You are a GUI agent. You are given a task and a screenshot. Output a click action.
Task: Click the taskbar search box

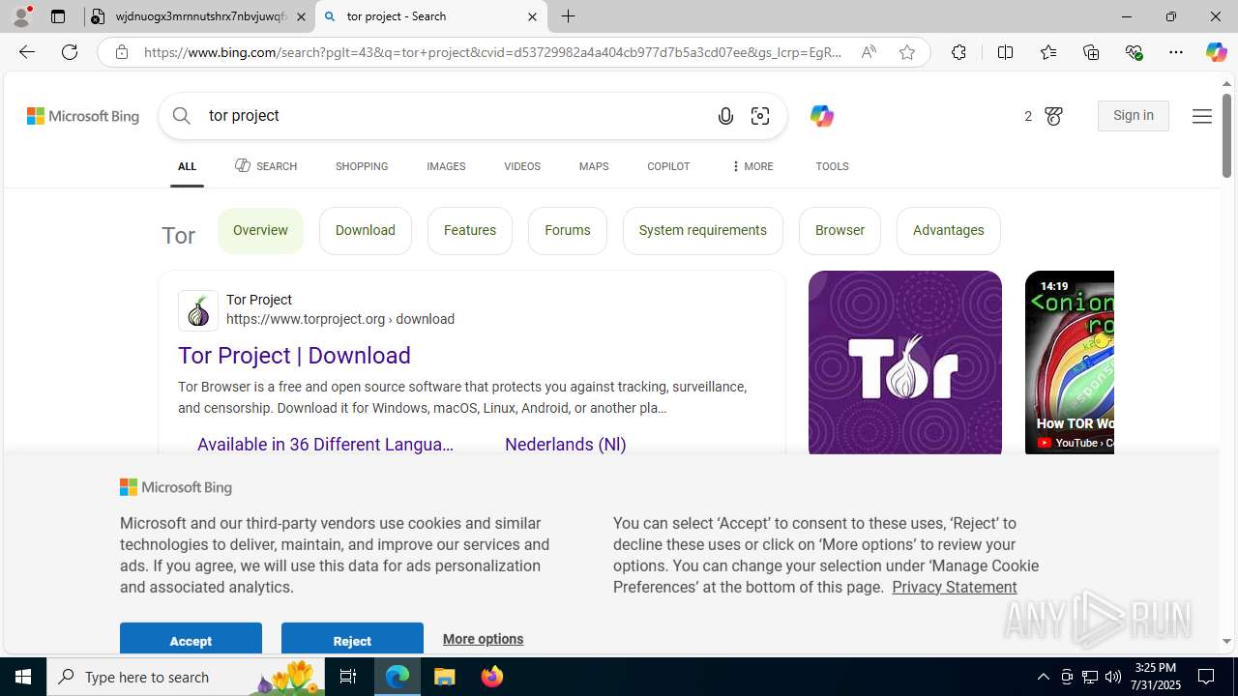point(187,677)
